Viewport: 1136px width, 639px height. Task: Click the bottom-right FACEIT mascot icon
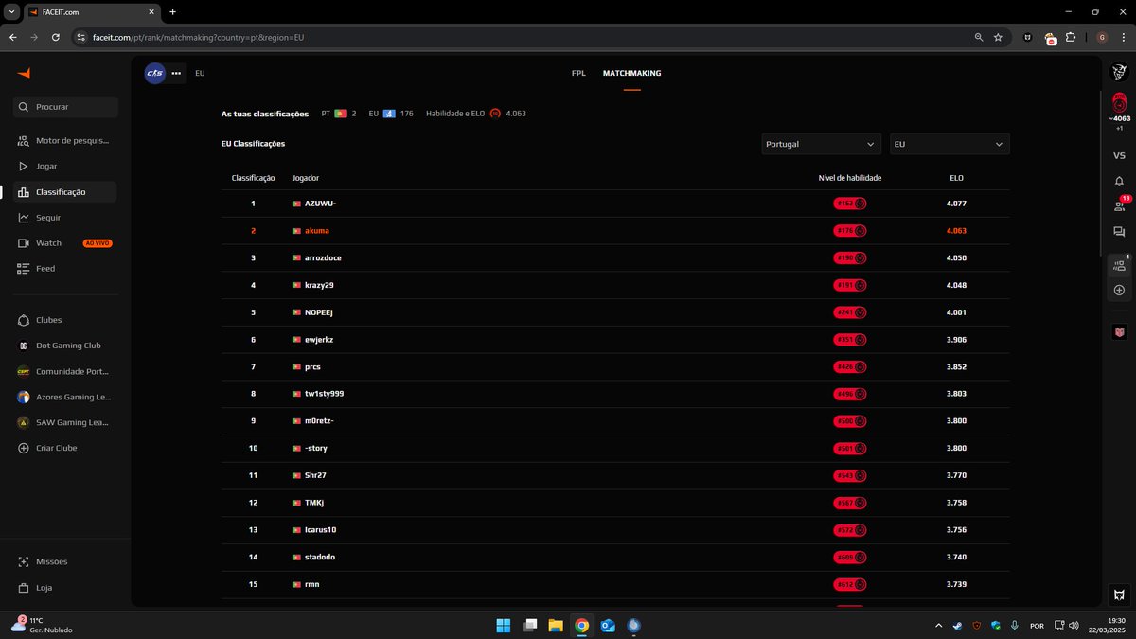[x=1119, y=594]
